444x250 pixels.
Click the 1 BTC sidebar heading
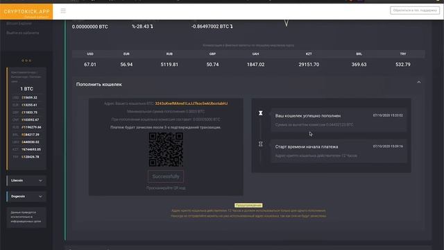point(26,89)
